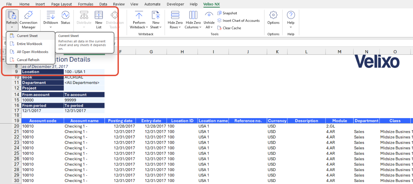Switch to the Insert tab

pyautogui.click(x=40, y=4)
